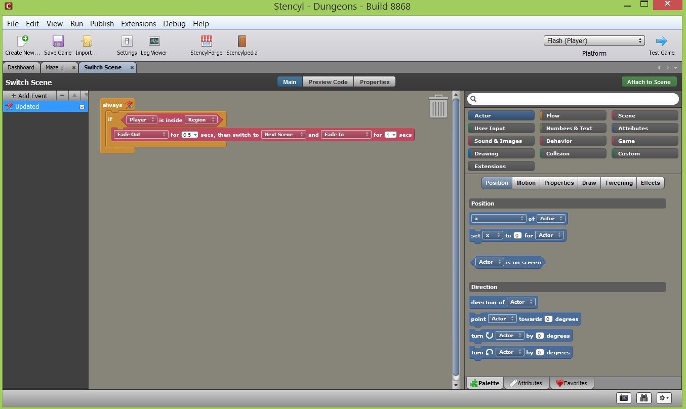Click the Stencyl app logo icon

[8, 6]
